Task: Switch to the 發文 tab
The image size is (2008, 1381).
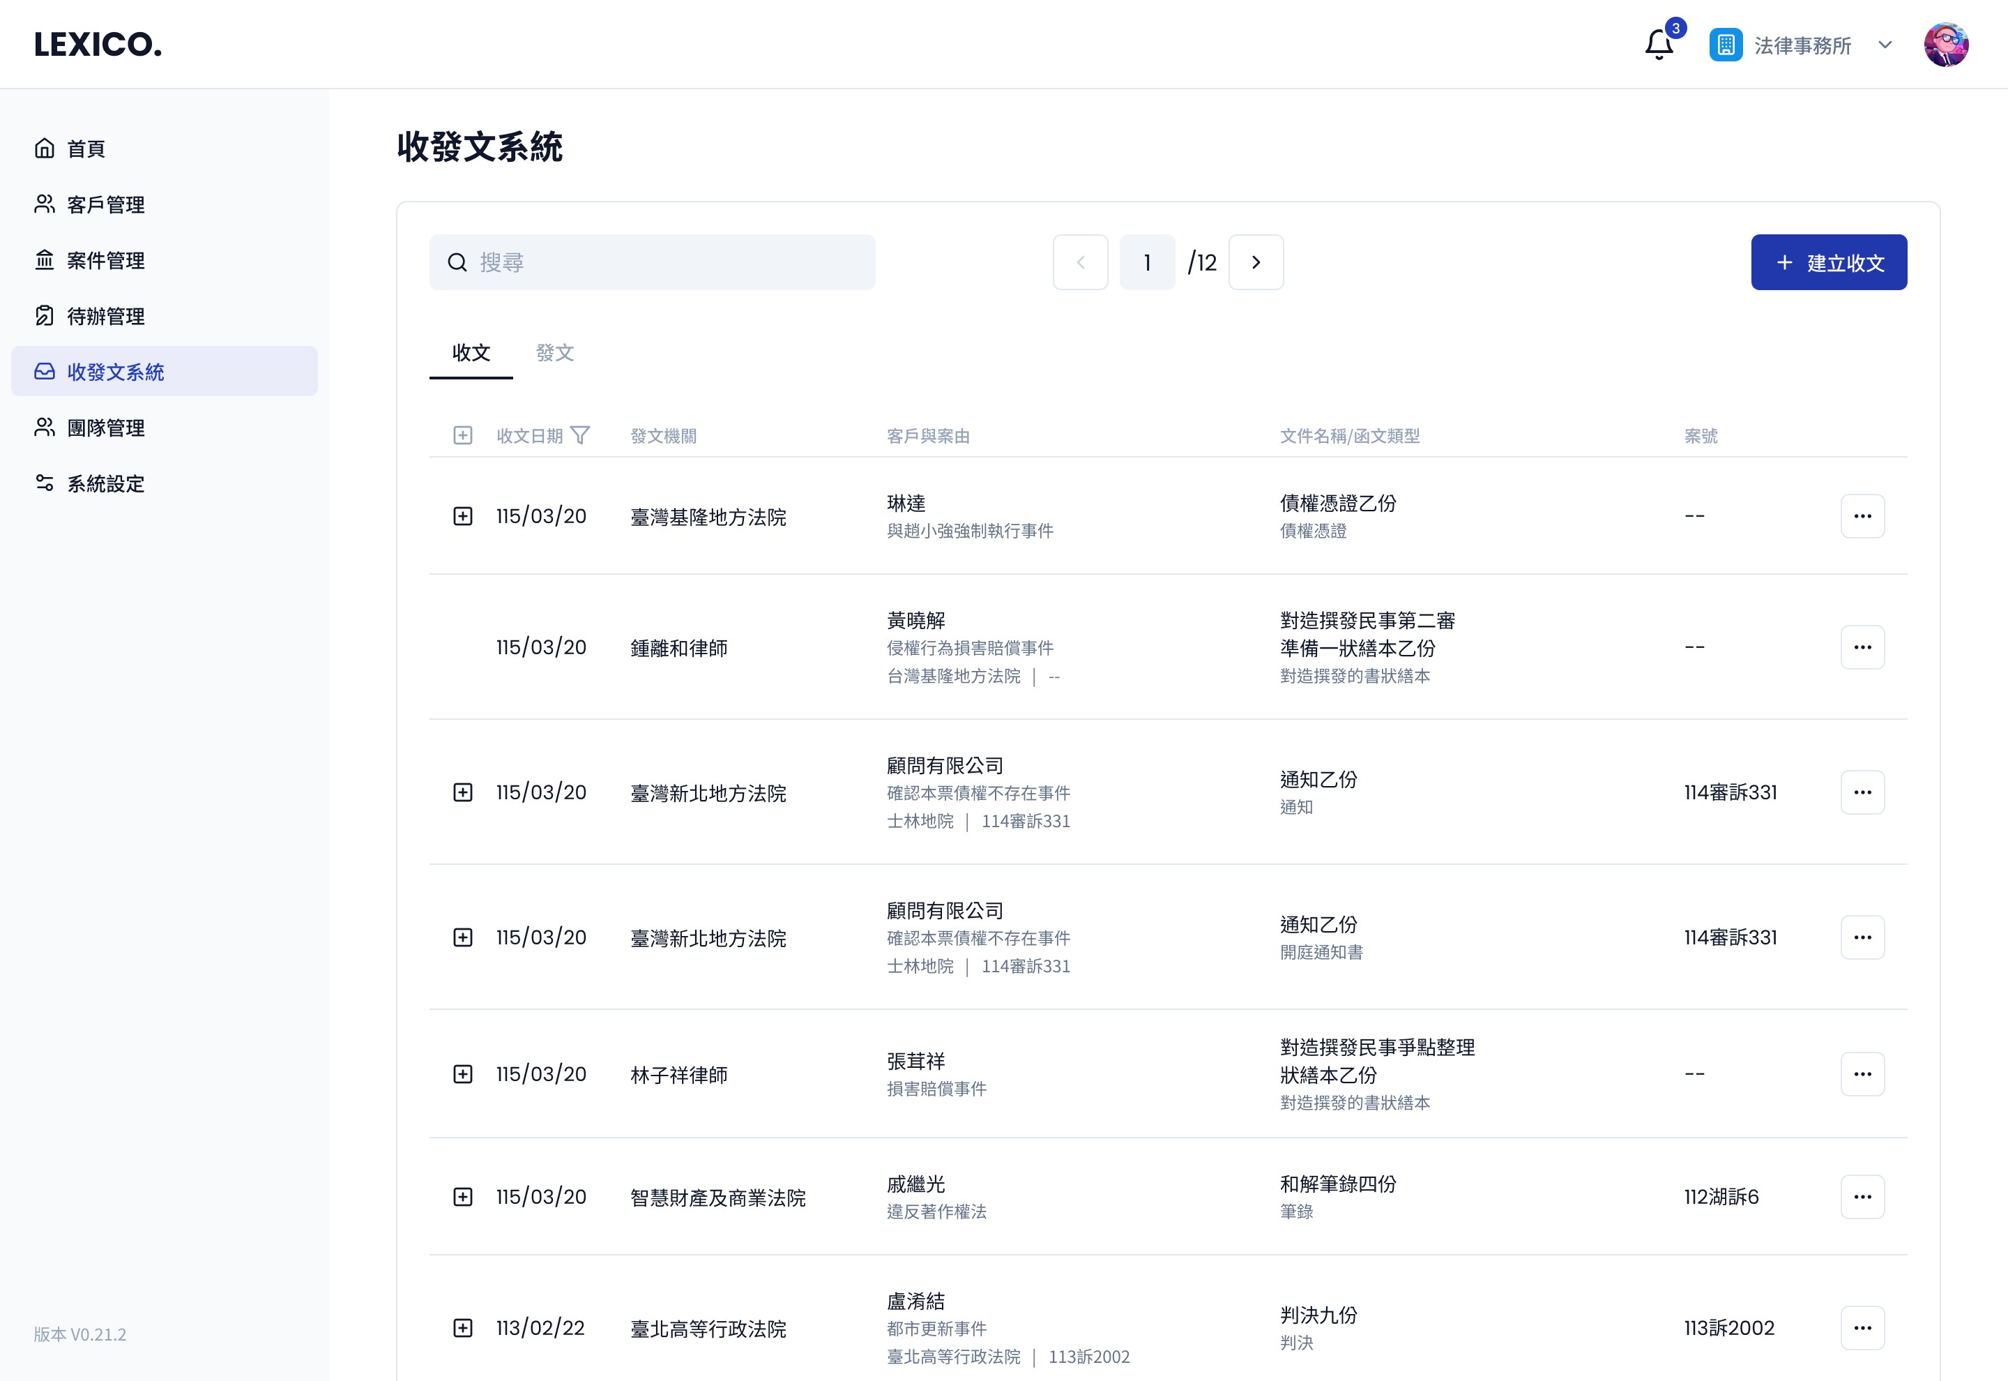Action: pyautogui.click(x=554, y=353)
